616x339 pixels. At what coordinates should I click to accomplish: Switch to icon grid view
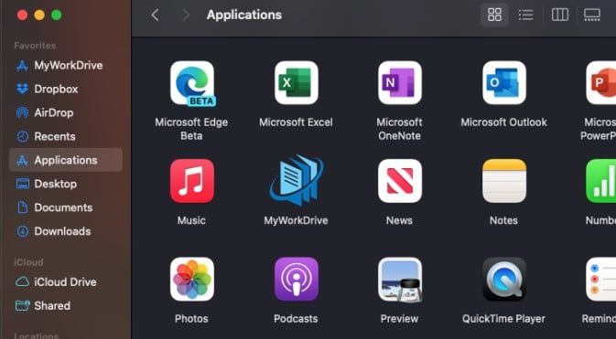494,15
